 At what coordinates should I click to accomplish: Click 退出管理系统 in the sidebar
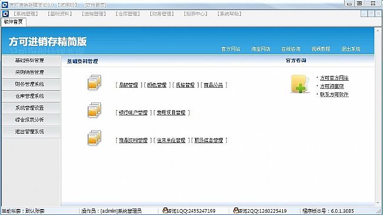tap(31, 131)
